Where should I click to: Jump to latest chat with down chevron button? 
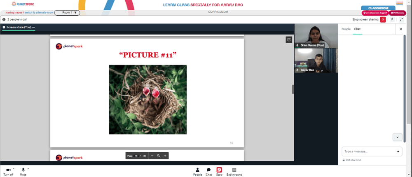397,137
